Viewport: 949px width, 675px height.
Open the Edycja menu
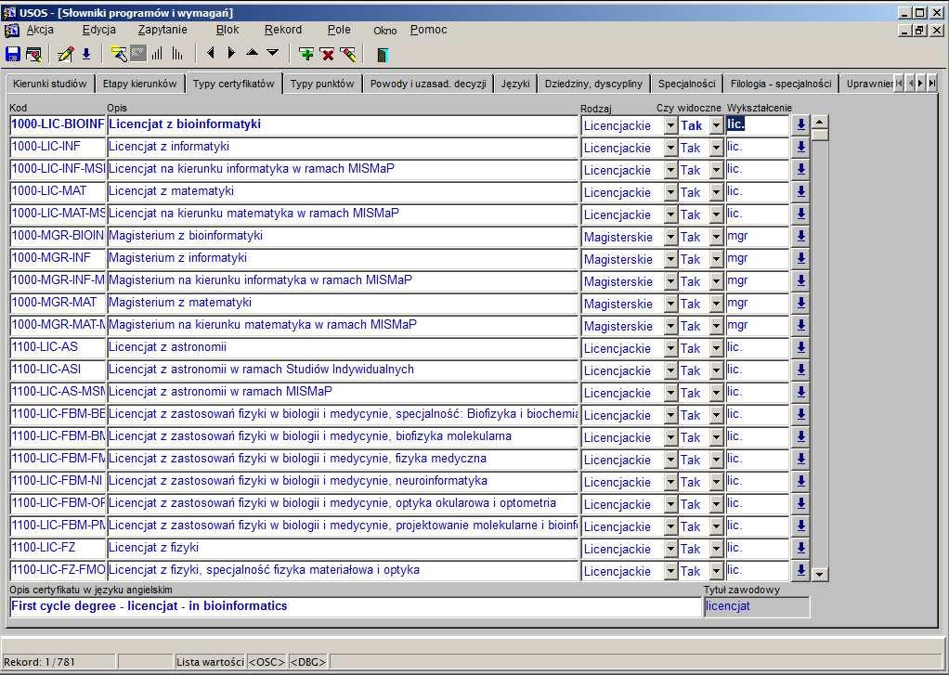pyautogui.click(x=99, y=30)
